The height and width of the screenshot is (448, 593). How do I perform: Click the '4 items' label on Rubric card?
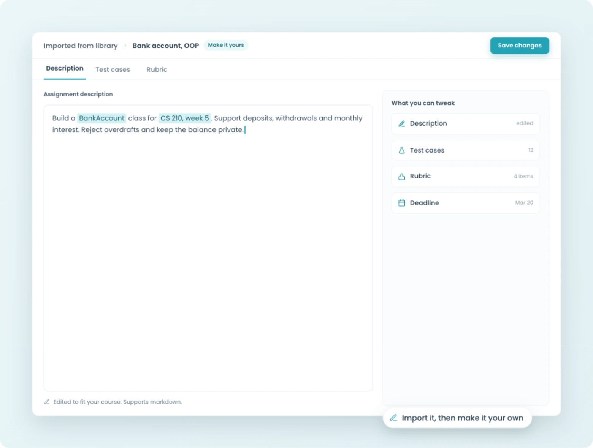point(523,177)
